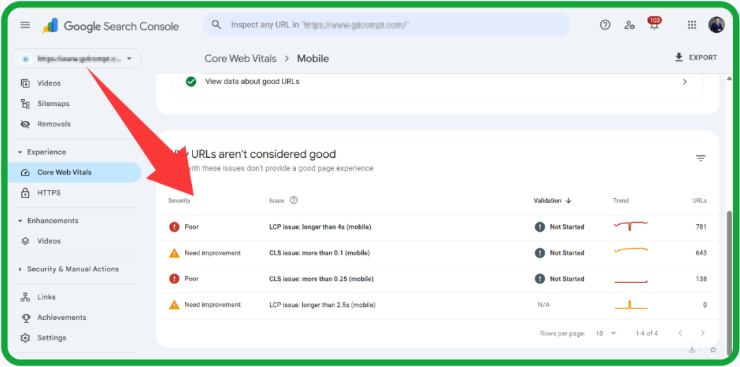
Task: Open the Google apps grid
Action: 692,25
